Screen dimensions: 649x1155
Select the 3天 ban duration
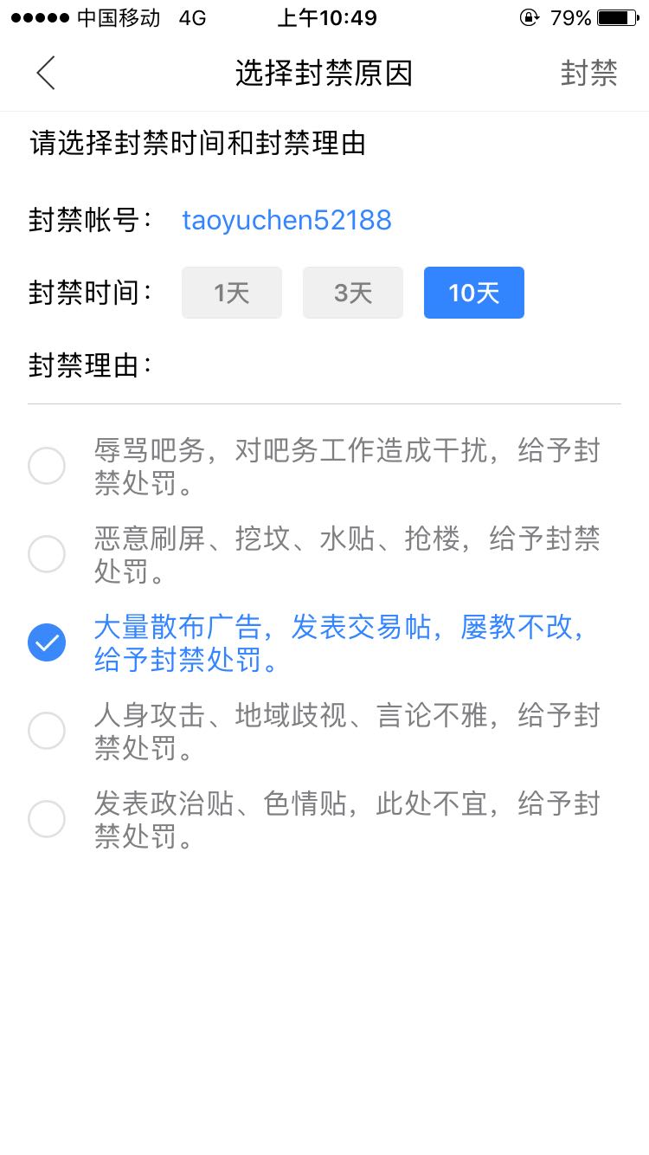[x=353, y=293]
